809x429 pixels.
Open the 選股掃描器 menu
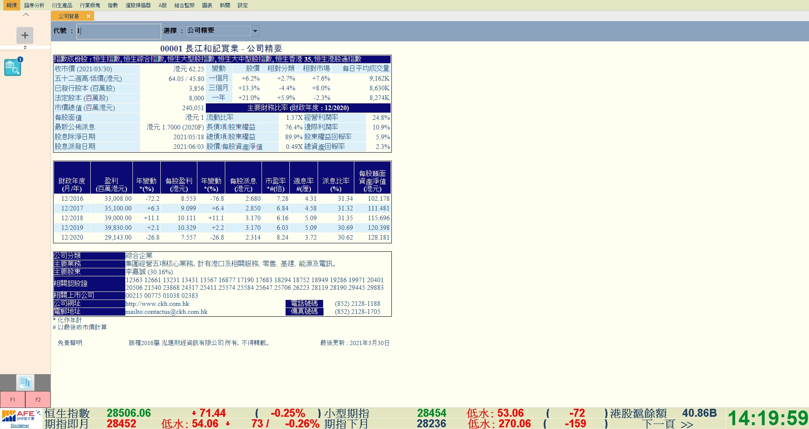click(138, 5)
